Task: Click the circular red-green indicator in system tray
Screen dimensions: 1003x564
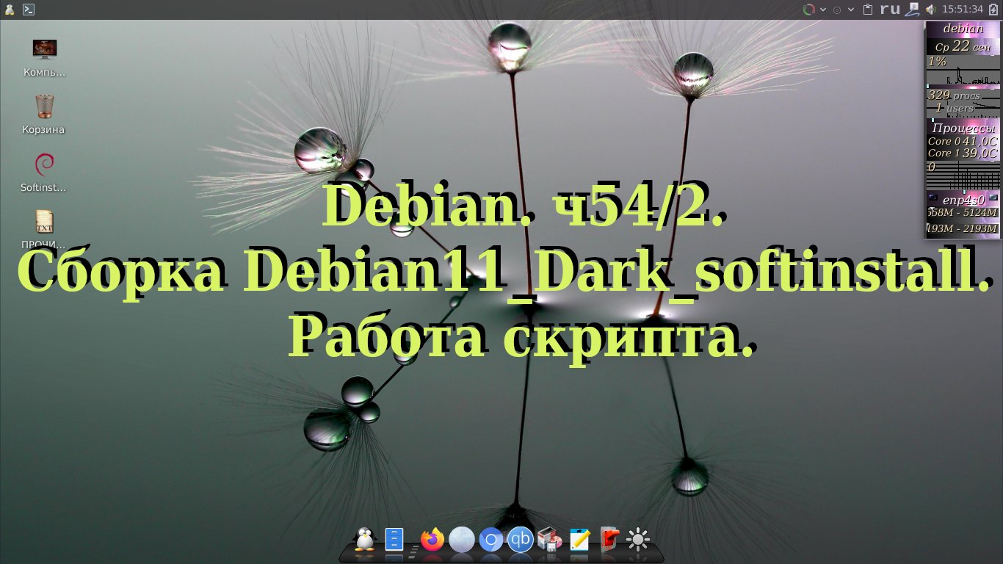Action: 809,10
